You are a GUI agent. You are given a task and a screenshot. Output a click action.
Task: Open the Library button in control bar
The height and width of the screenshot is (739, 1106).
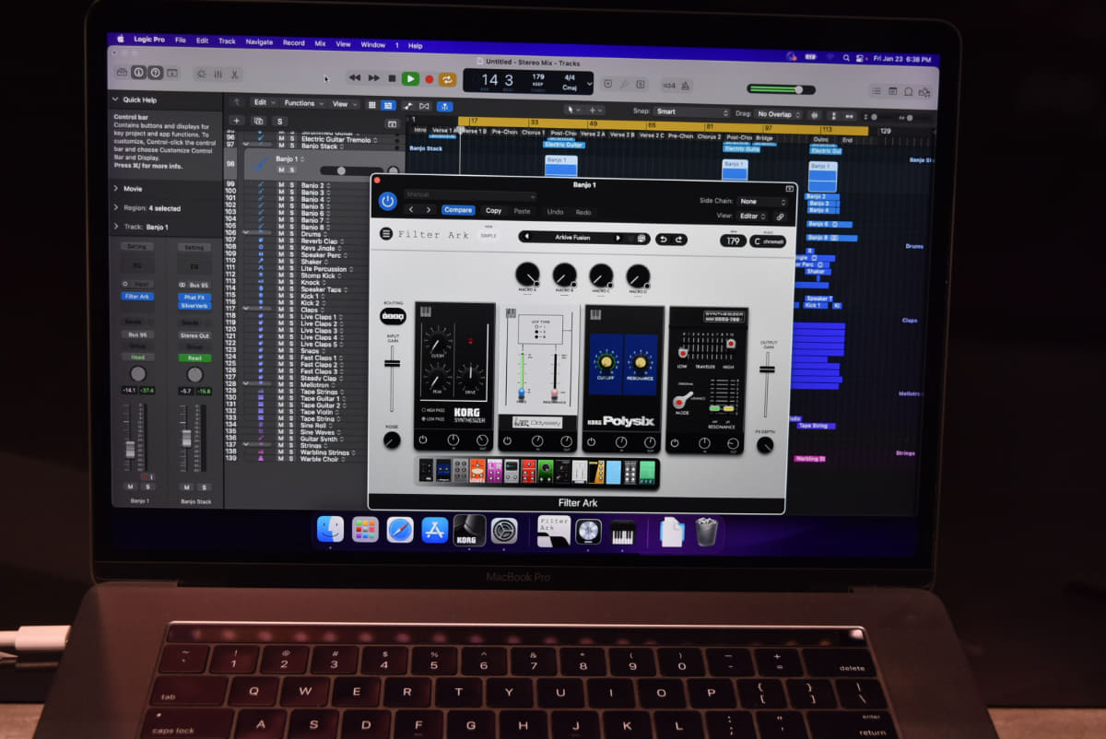click(x=121, y=71)
